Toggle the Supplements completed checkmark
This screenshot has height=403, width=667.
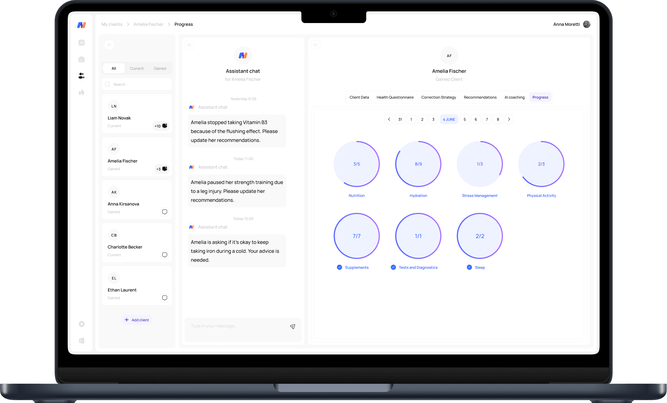(x=339, y=267)
